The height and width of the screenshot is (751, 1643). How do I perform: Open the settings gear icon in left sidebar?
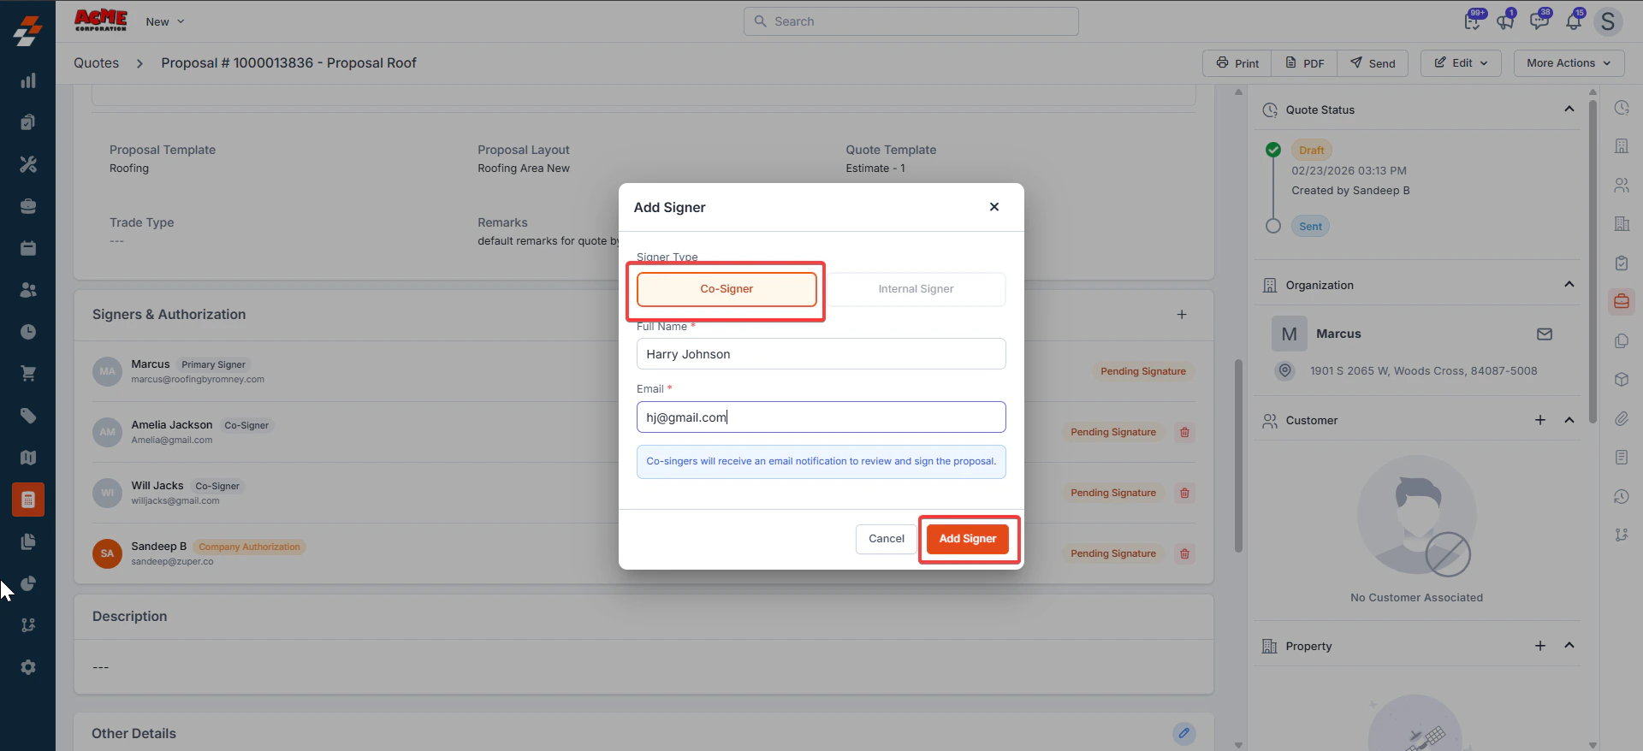[x=28, y=667]
